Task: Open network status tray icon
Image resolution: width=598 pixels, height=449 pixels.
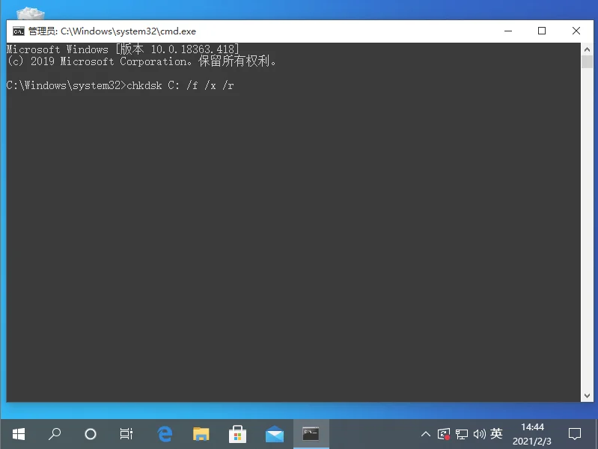Action: click(x=462, y=434)
